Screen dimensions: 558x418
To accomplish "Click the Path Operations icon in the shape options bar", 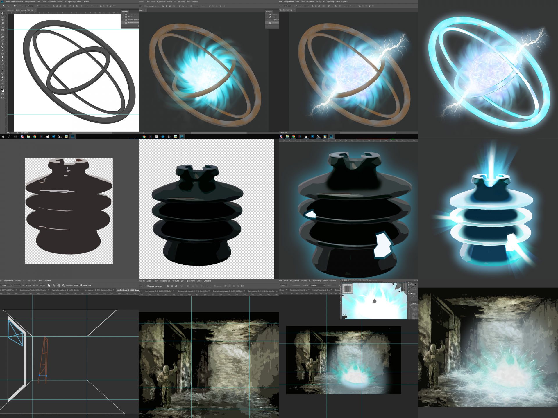I will pyautogui.click(x=49, y=285).
